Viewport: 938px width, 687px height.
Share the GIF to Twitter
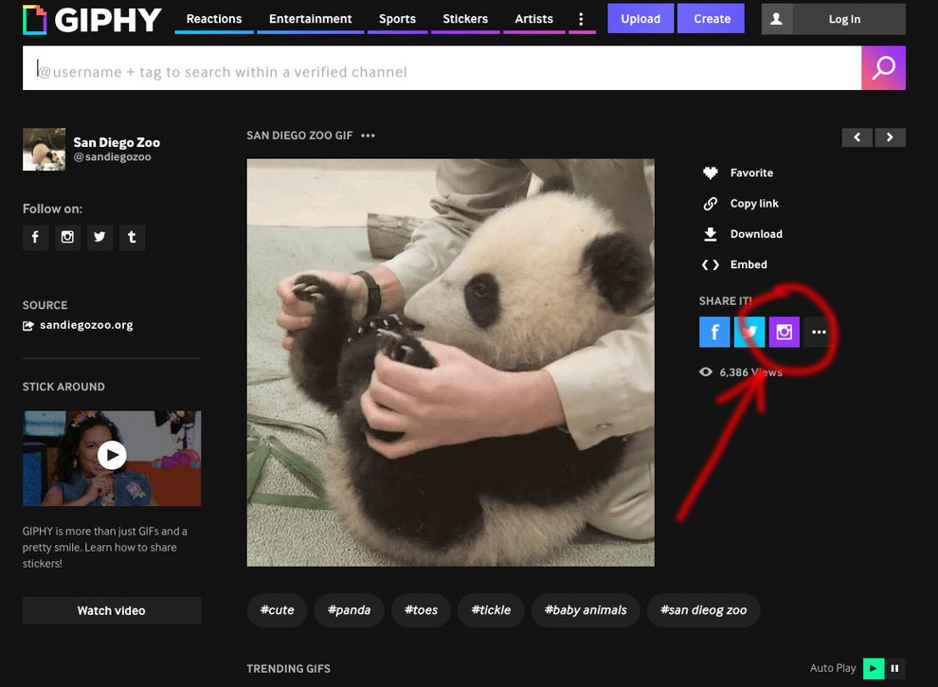click(749, 332)
